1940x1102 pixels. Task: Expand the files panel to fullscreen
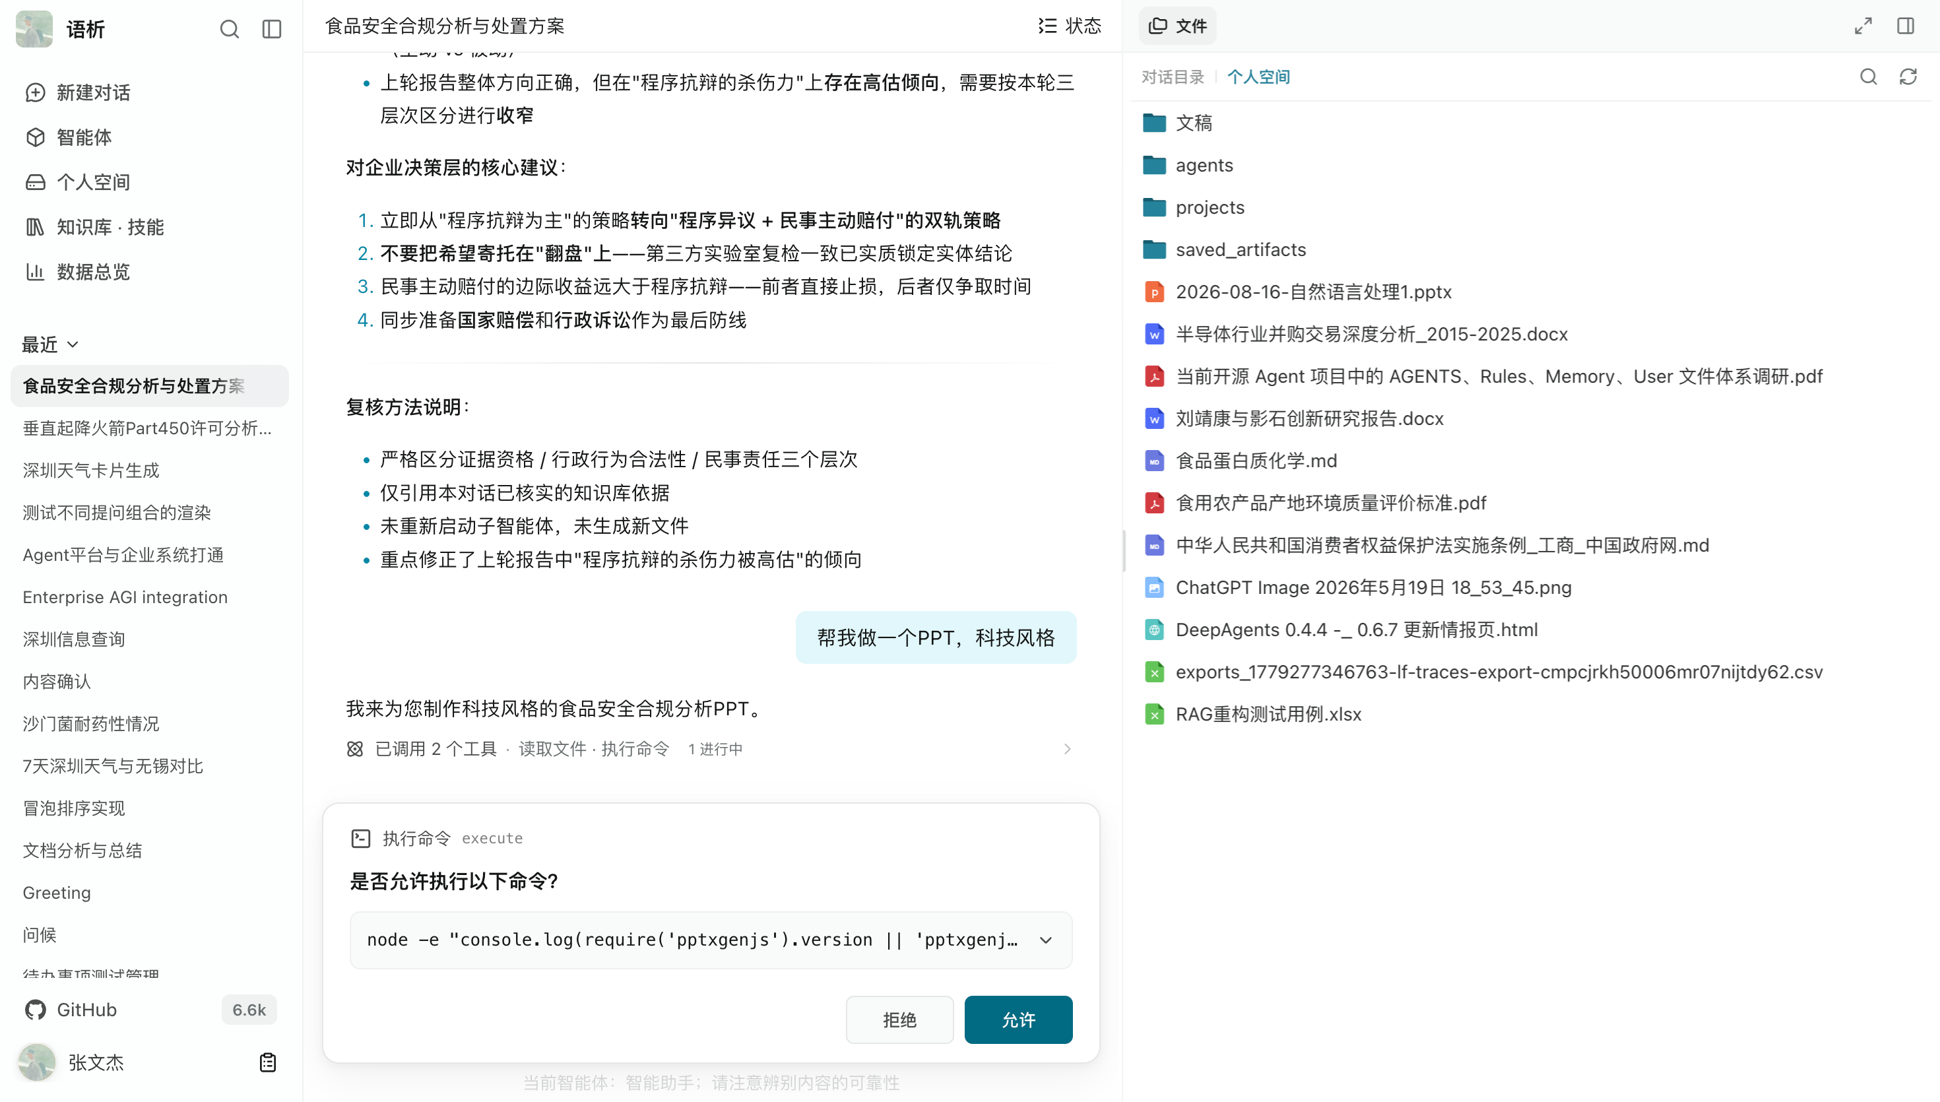pyautogui.click(x=1863, y=26)
